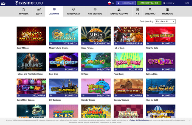Viewport: 192px width, 125px height.
Task: Click the Zarejestruj się button
Action: pyautogui.click(x=149, y=3)
